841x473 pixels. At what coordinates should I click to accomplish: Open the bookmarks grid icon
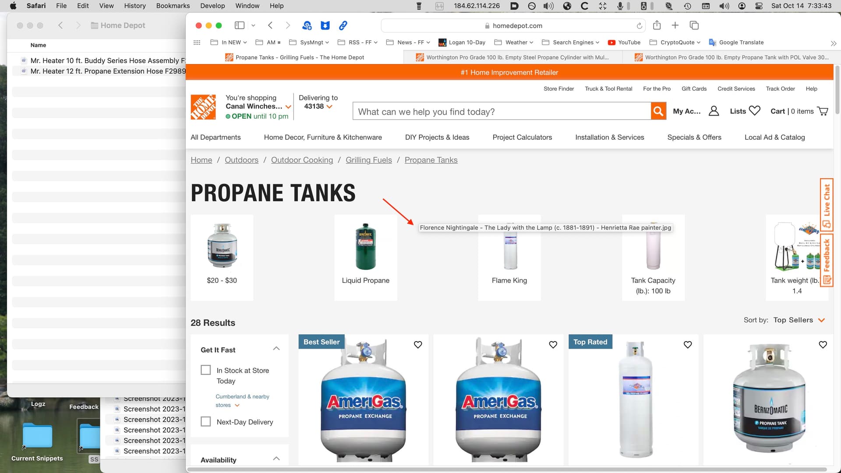[x=197, y=42]
